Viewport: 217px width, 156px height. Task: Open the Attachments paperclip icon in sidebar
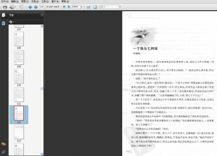[4, 152]
